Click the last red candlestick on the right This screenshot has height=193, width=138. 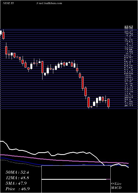pos(108,103)
